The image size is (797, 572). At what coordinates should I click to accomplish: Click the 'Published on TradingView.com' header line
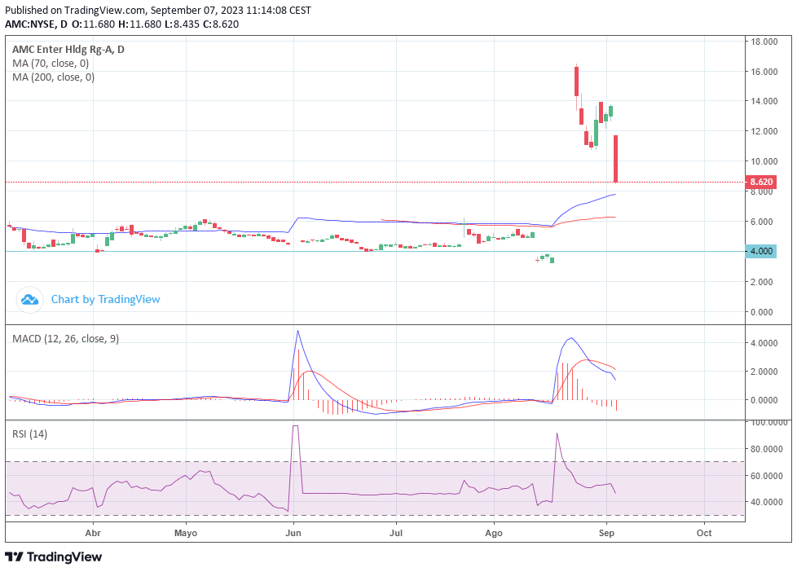point(158,10)
